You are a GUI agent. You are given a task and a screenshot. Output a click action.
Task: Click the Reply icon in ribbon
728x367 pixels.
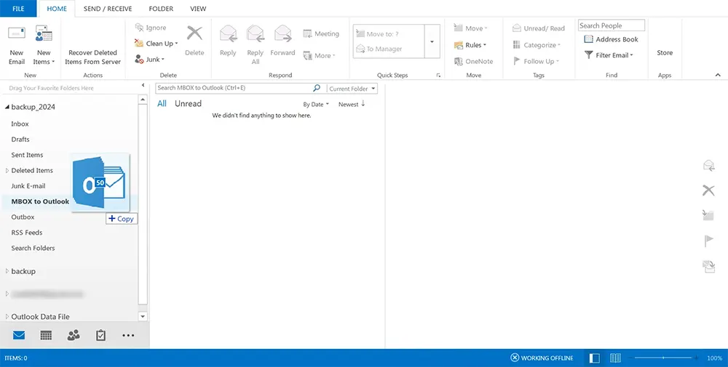[228, 34]
